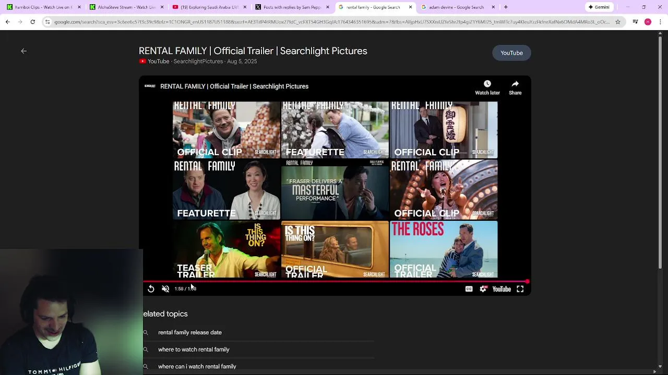Open the Chrome profile avatar
668x375 pixels.
[x=648, y=22]
